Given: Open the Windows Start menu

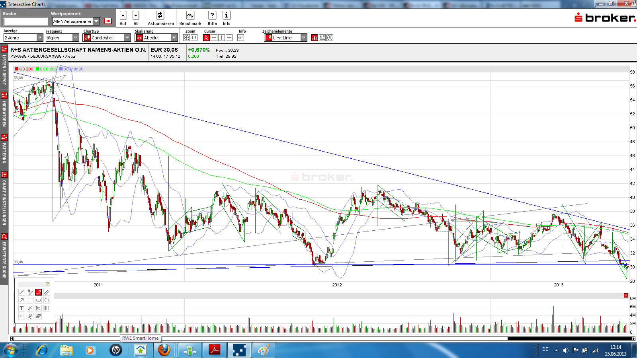Looking at the screenshot, I should [10, 350].
